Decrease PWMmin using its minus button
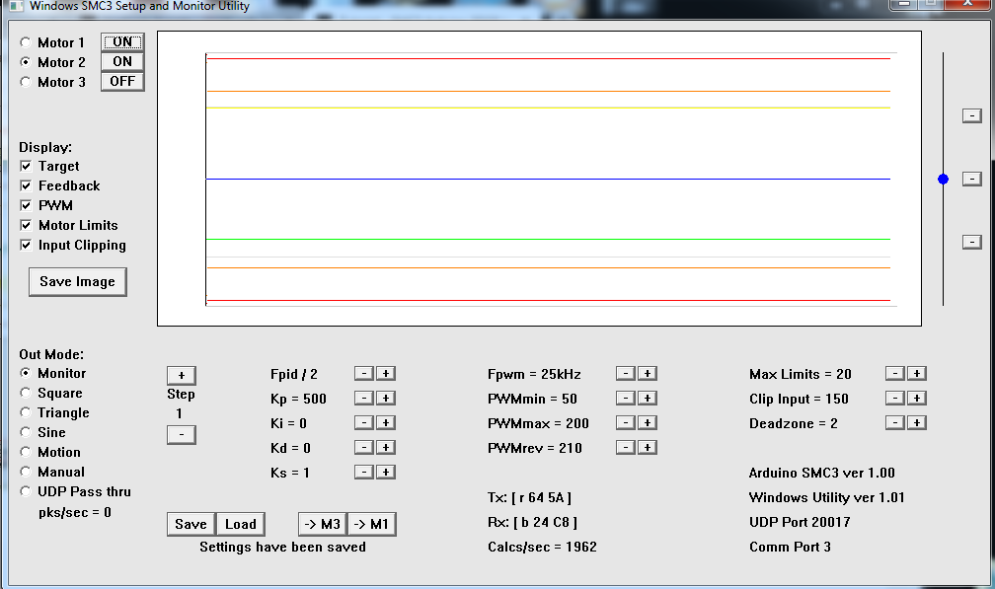The width and height of the screenshot is (995, 589). tap(625, 399)
